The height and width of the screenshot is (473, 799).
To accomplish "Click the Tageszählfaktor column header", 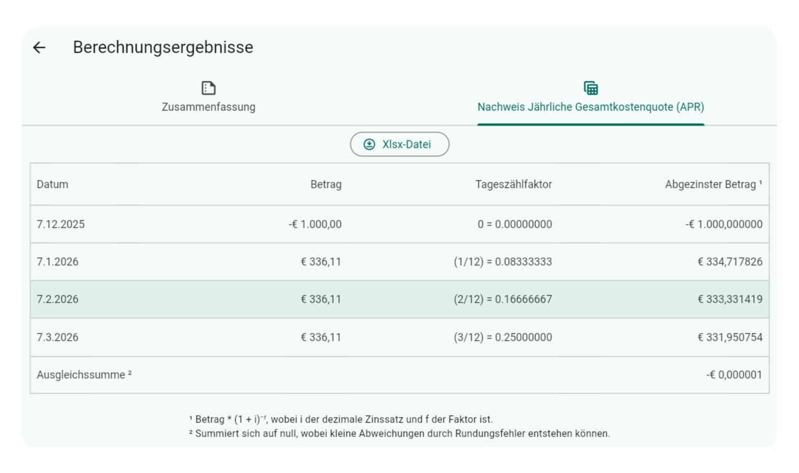I will point(513,184).
